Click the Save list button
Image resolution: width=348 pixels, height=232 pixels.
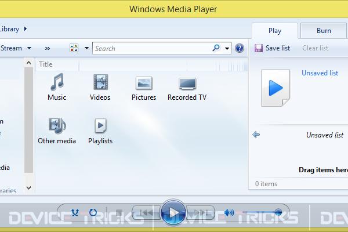pyautogui.click(x=272, y=48)
